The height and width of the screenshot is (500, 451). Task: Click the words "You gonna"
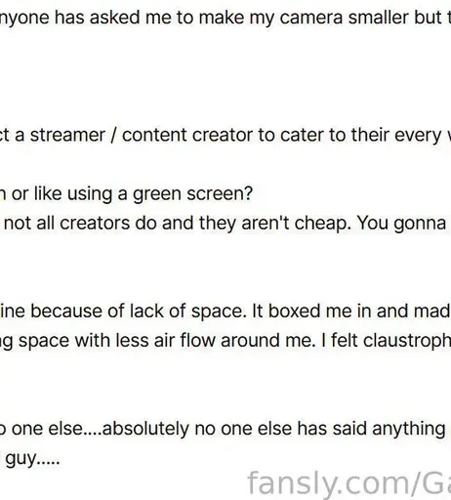(402, 224)
